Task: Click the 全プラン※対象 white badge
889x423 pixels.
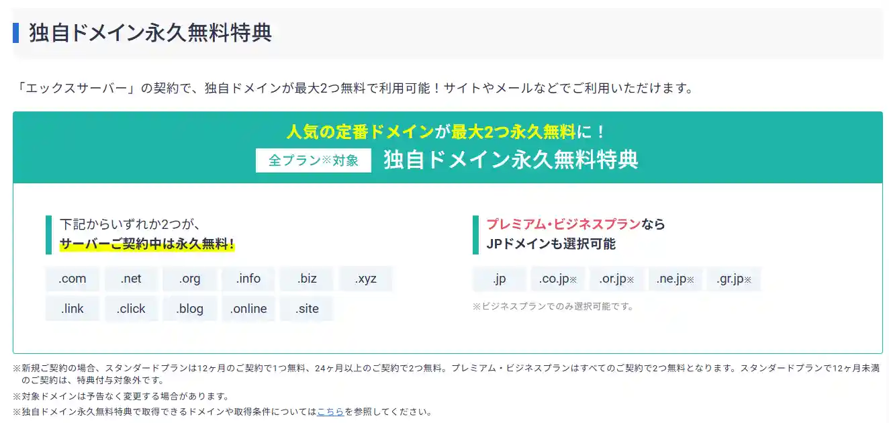Action: [314, 160]
